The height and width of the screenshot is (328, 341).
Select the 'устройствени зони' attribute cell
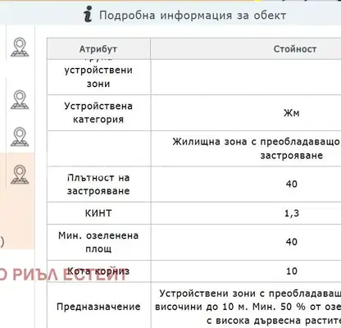click(98, 77)
